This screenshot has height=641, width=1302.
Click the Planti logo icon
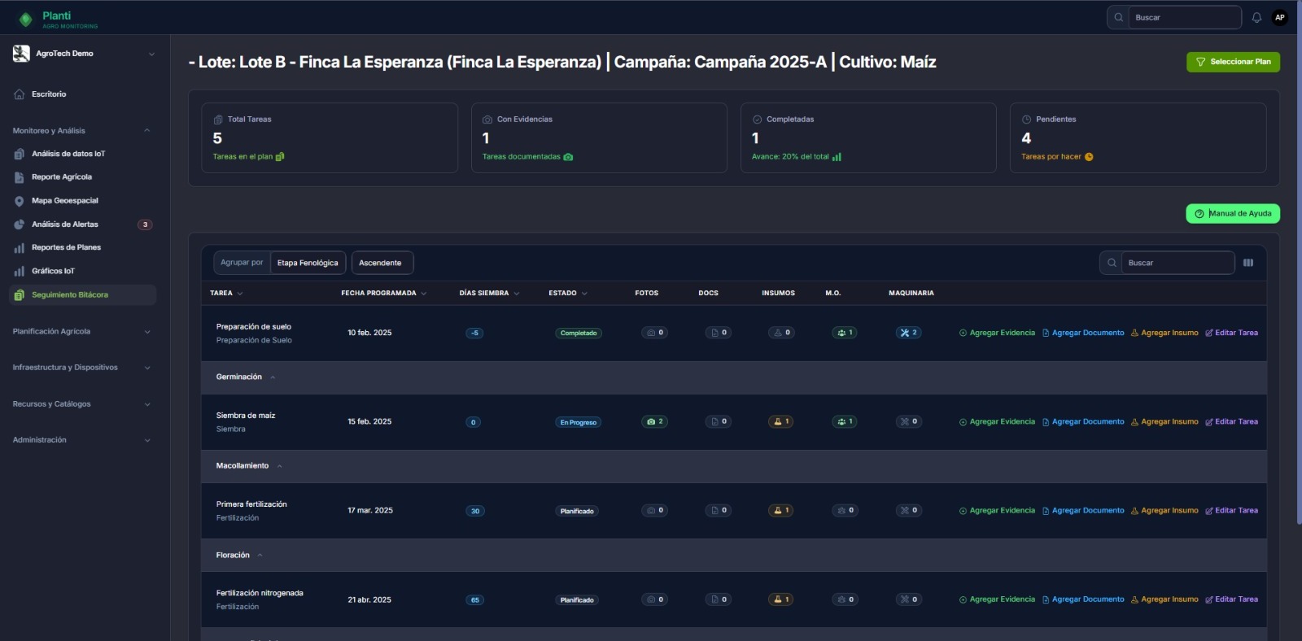click(x=25, y=19)
